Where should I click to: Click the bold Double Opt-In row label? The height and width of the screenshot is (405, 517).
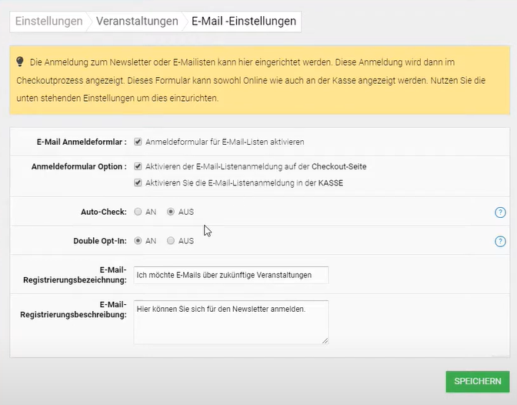[x=98, y=241]
